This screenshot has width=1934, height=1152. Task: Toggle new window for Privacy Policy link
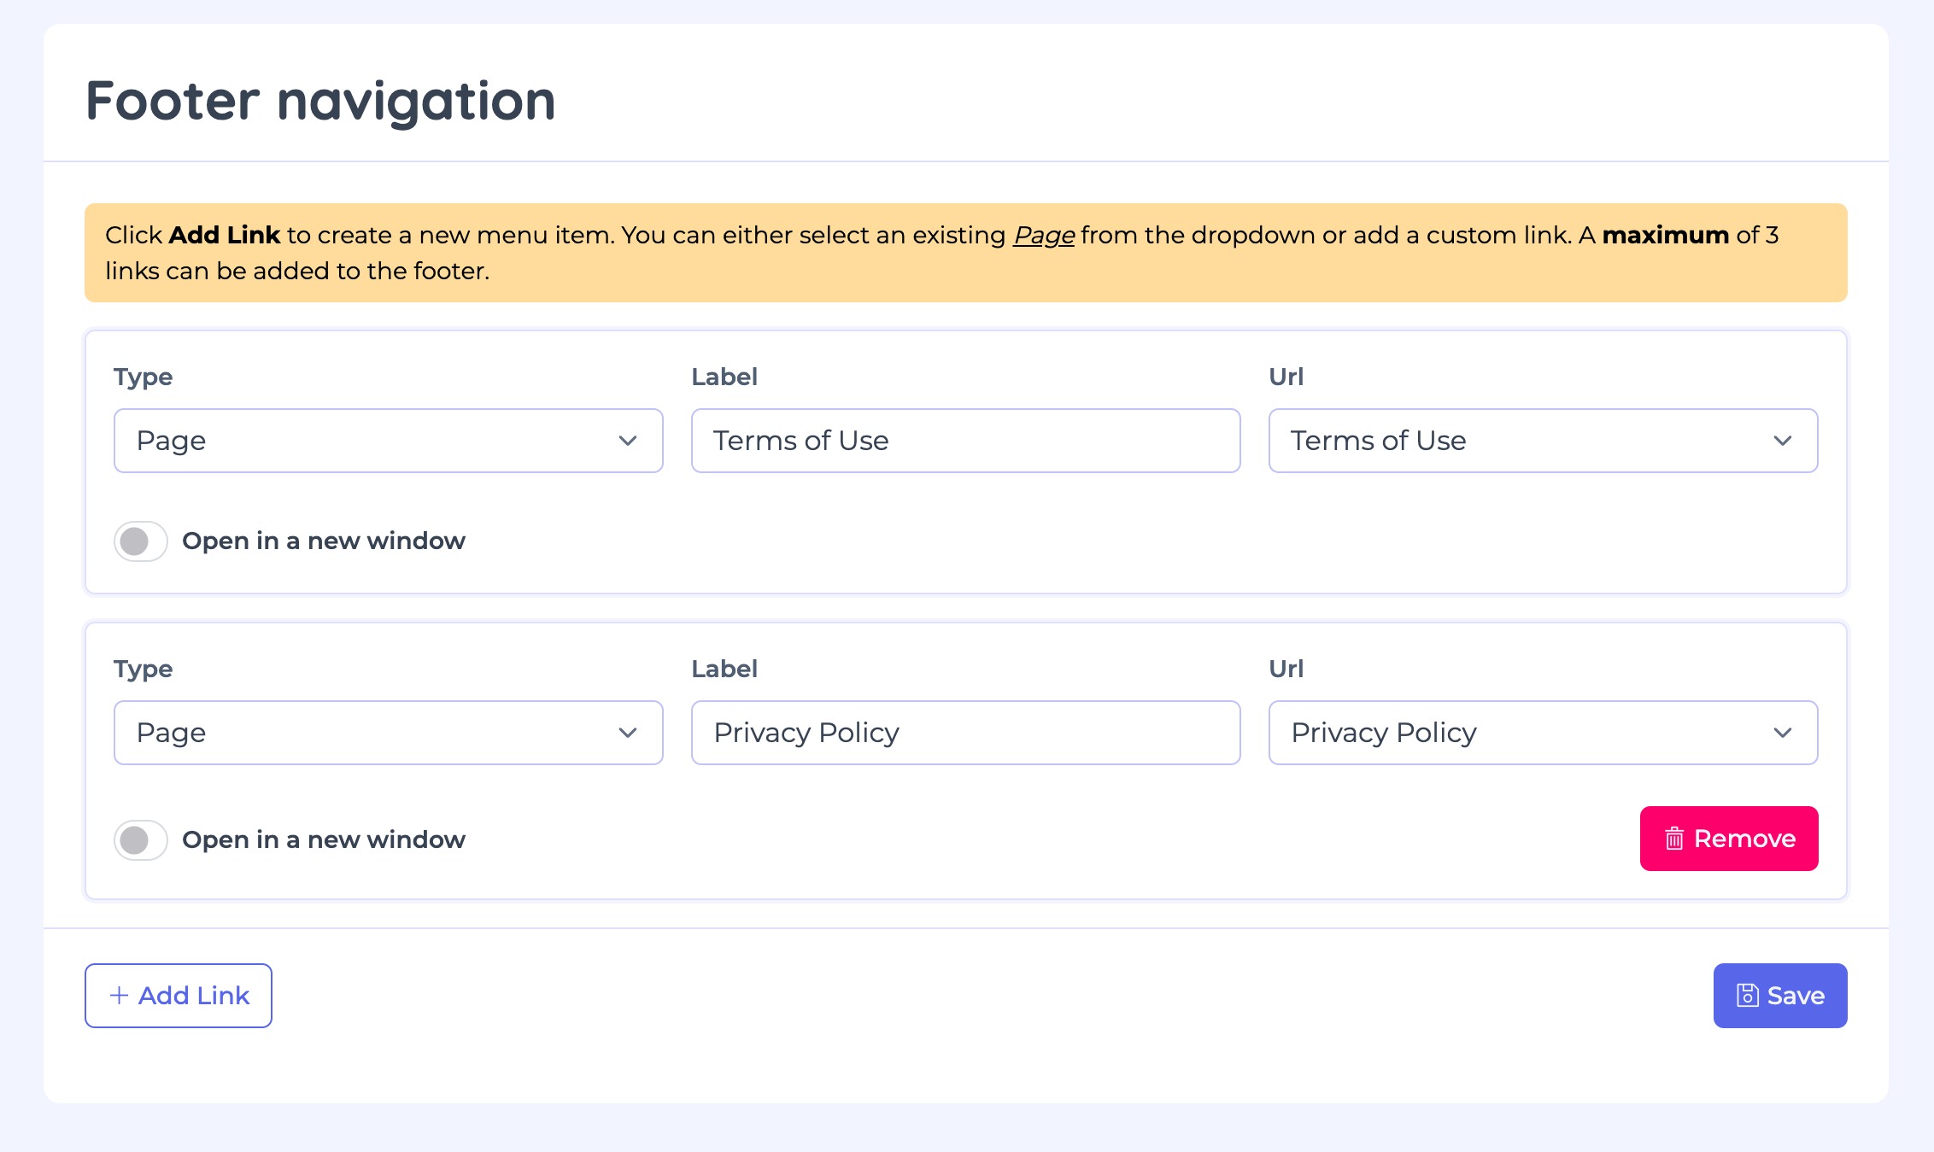pyautogui.click(x=141, y=840)
